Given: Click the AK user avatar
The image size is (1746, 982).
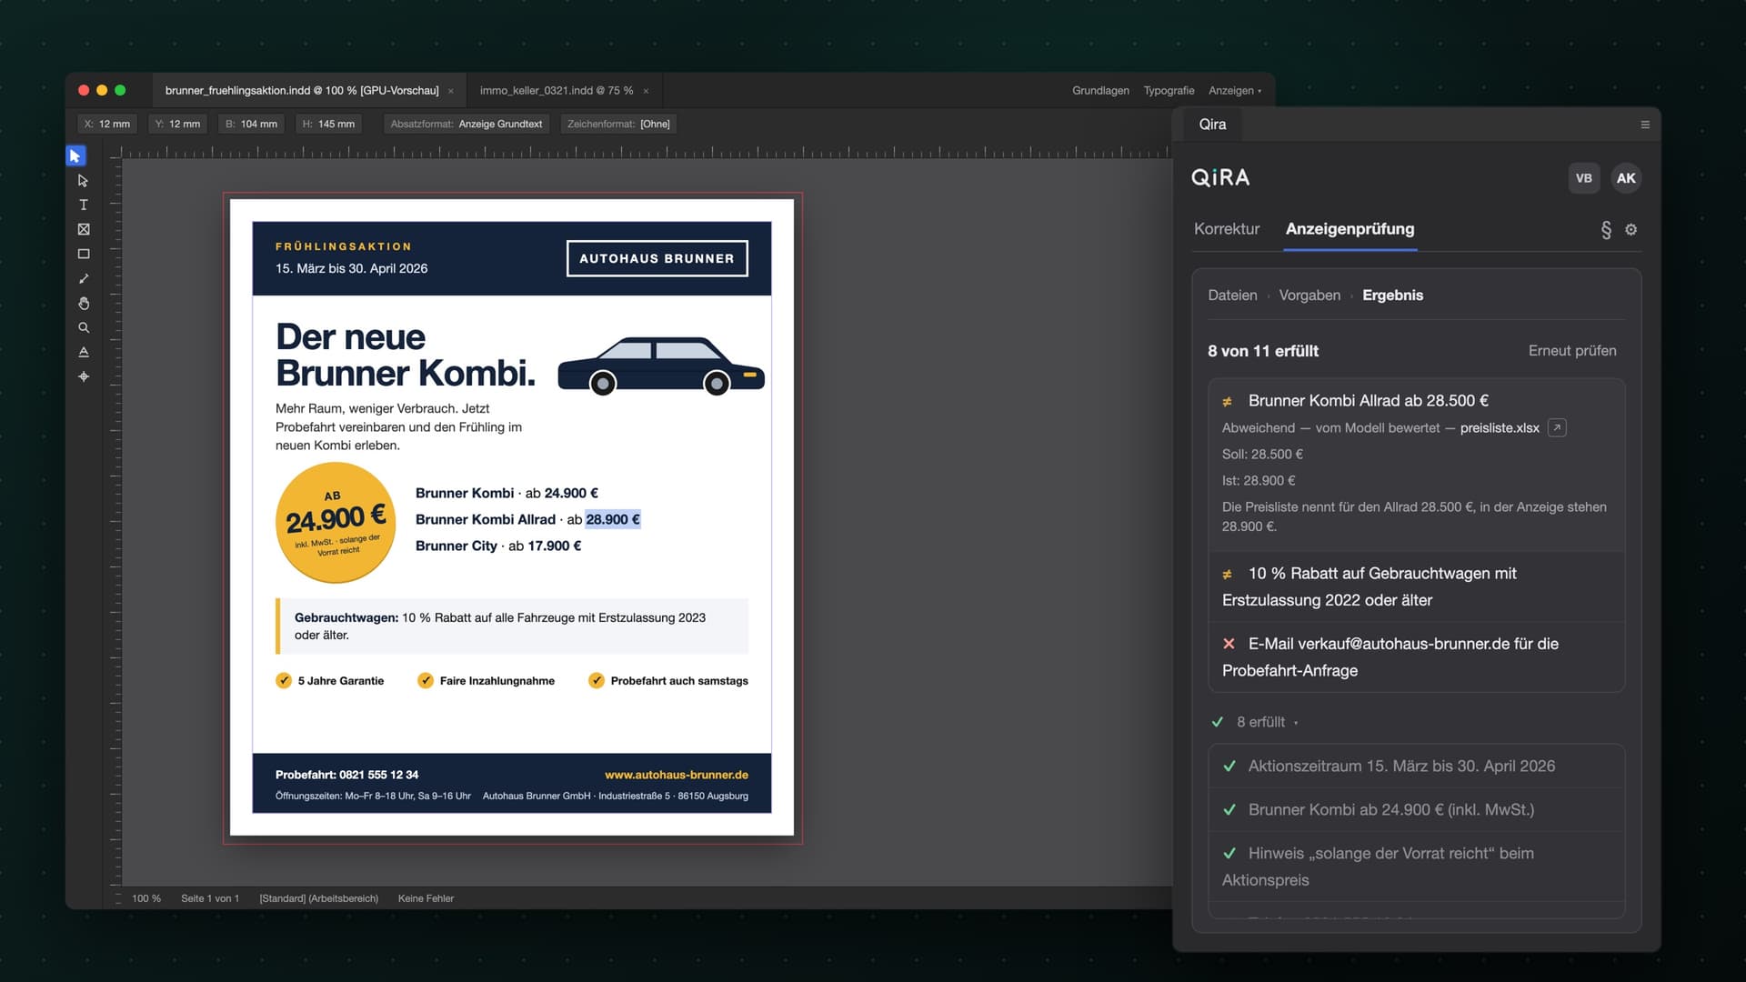Looking at the screenshot, I should [x=1626, y=178].
